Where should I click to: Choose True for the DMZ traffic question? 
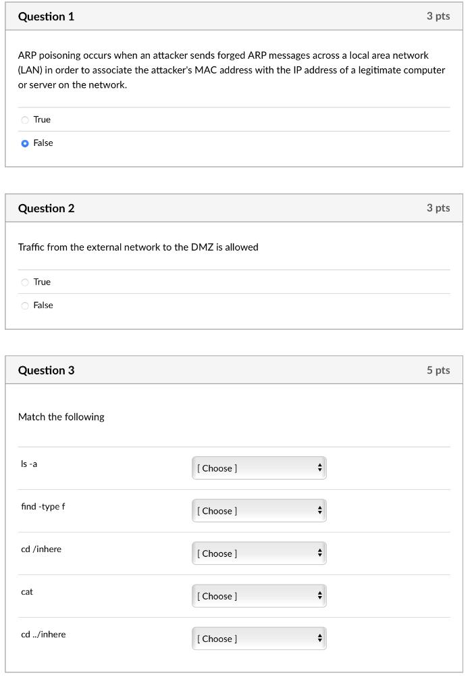pyautogui.click(x=25, y=282)
